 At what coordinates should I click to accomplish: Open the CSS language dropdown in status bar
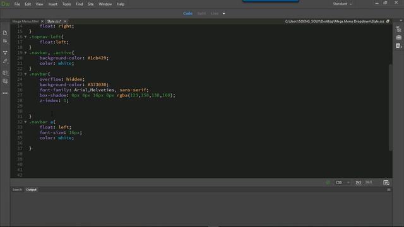click(x=342, y=182)
